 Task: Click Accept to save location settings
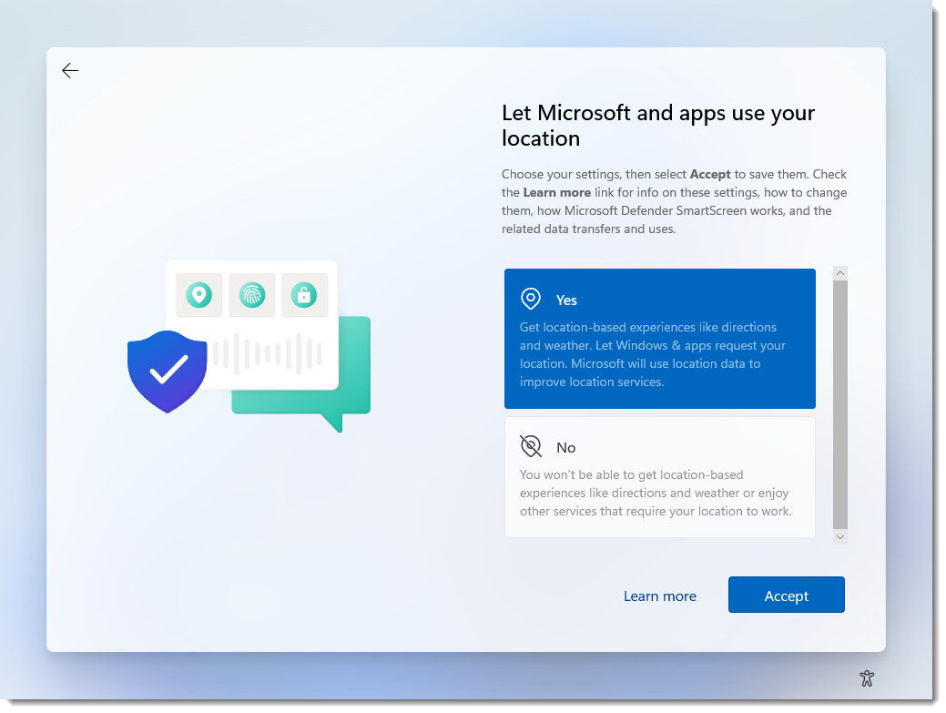(x=785, y=595)
